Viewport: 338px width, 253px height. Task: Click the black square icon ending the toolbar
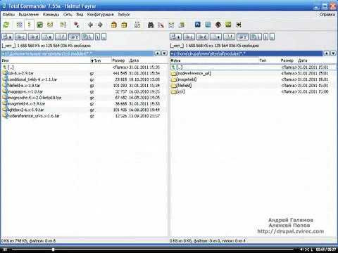[239, 25]
